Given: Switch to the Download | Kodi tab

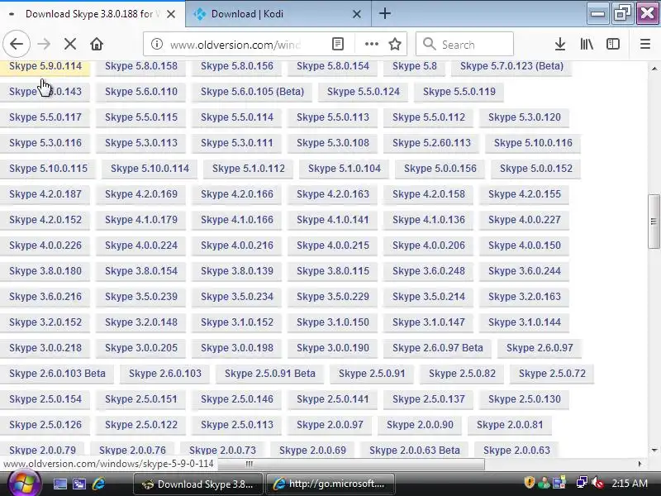Looking at the screenshot, I should click(278, 14).
